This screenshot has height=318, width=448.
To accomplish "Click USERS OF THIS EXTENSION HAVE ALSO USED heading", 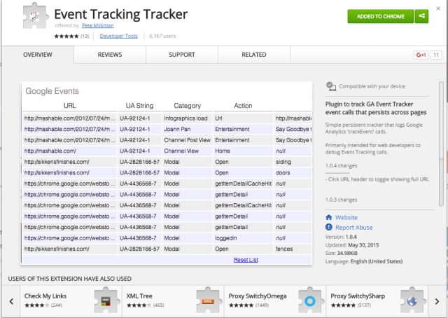I will (70, 279).
